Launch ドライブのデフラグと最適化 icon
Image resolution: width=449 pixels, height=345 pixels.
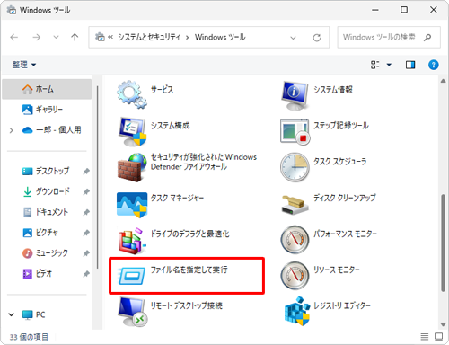tap(132, 241)
